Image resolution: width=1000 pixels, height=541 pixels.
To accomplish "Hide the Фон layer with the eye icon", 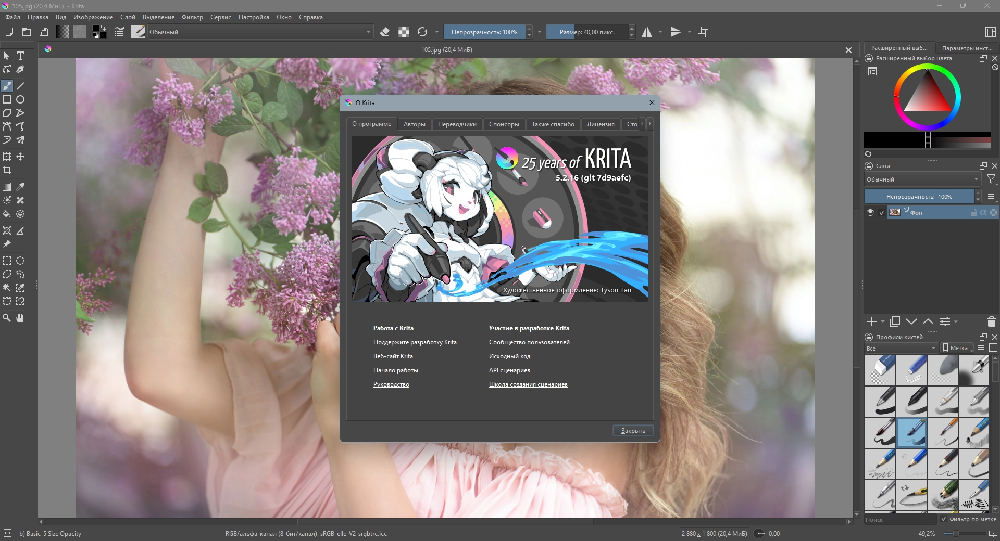I will click(x=870, y=212).
